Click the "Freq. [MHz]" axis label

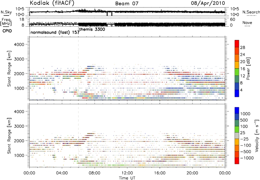coord(6,22)
